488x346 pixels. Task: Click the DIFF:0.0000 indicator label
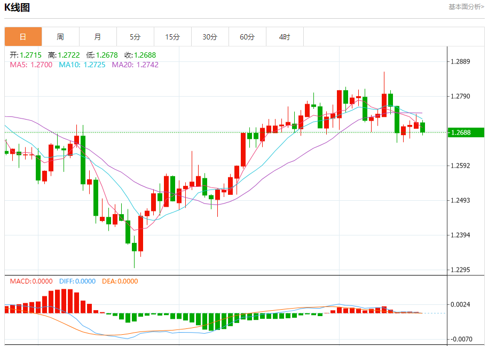(x=77, y=281)
